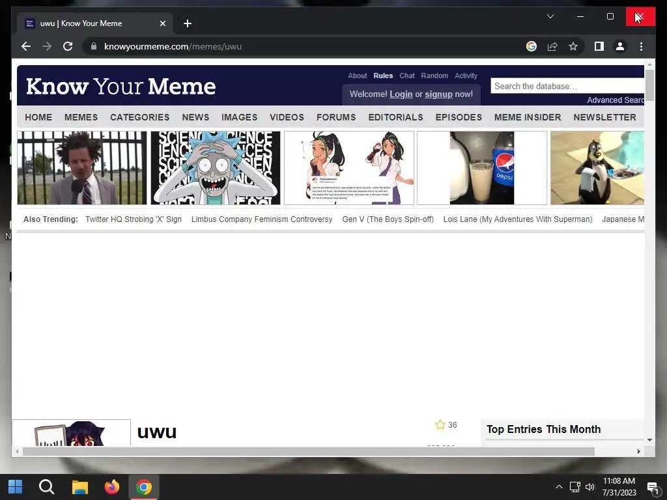Click the share page icon

(552, 46)
